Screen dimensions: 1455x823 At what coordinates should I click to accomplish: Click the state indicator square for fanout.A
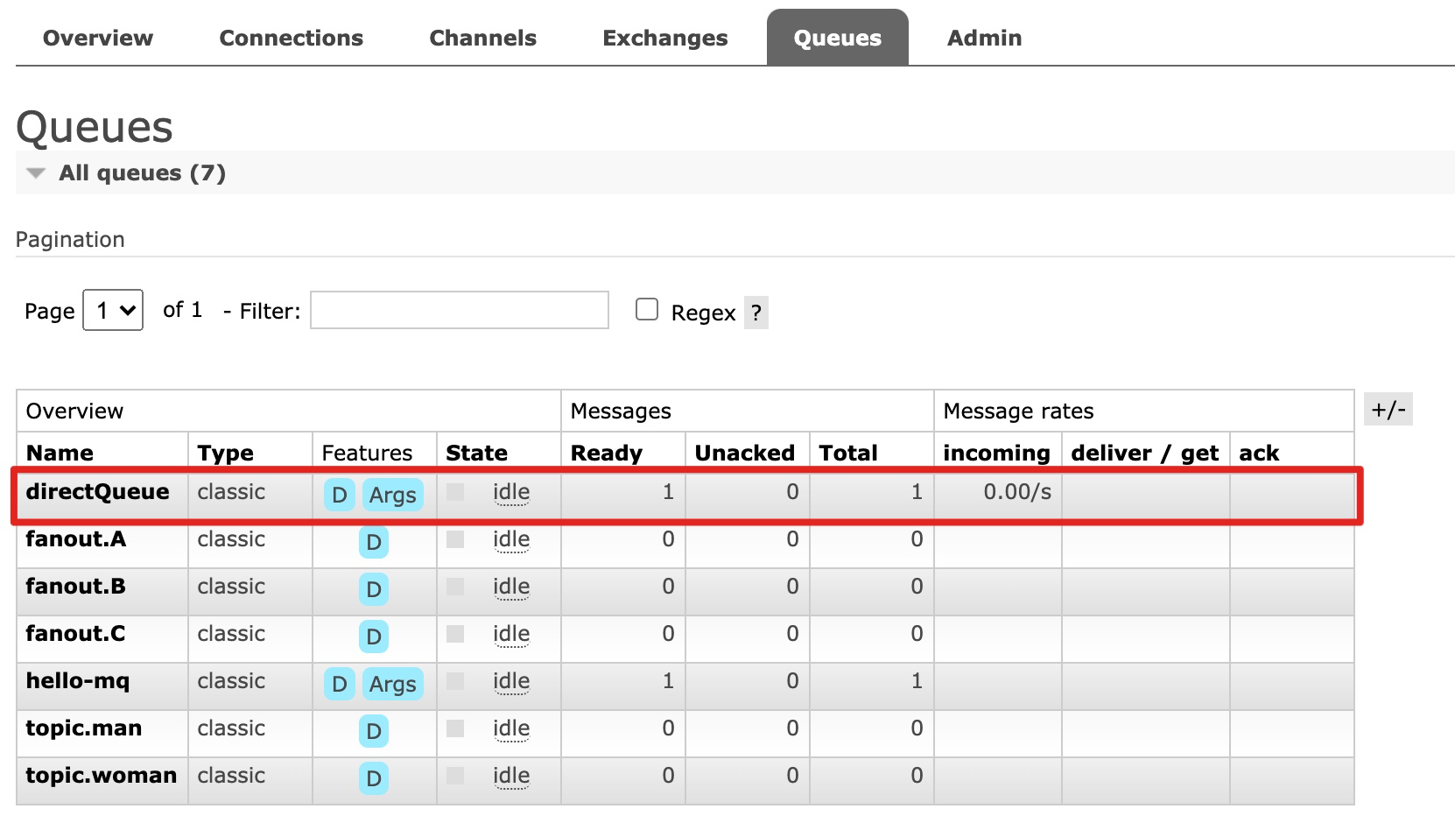point(455,539)
